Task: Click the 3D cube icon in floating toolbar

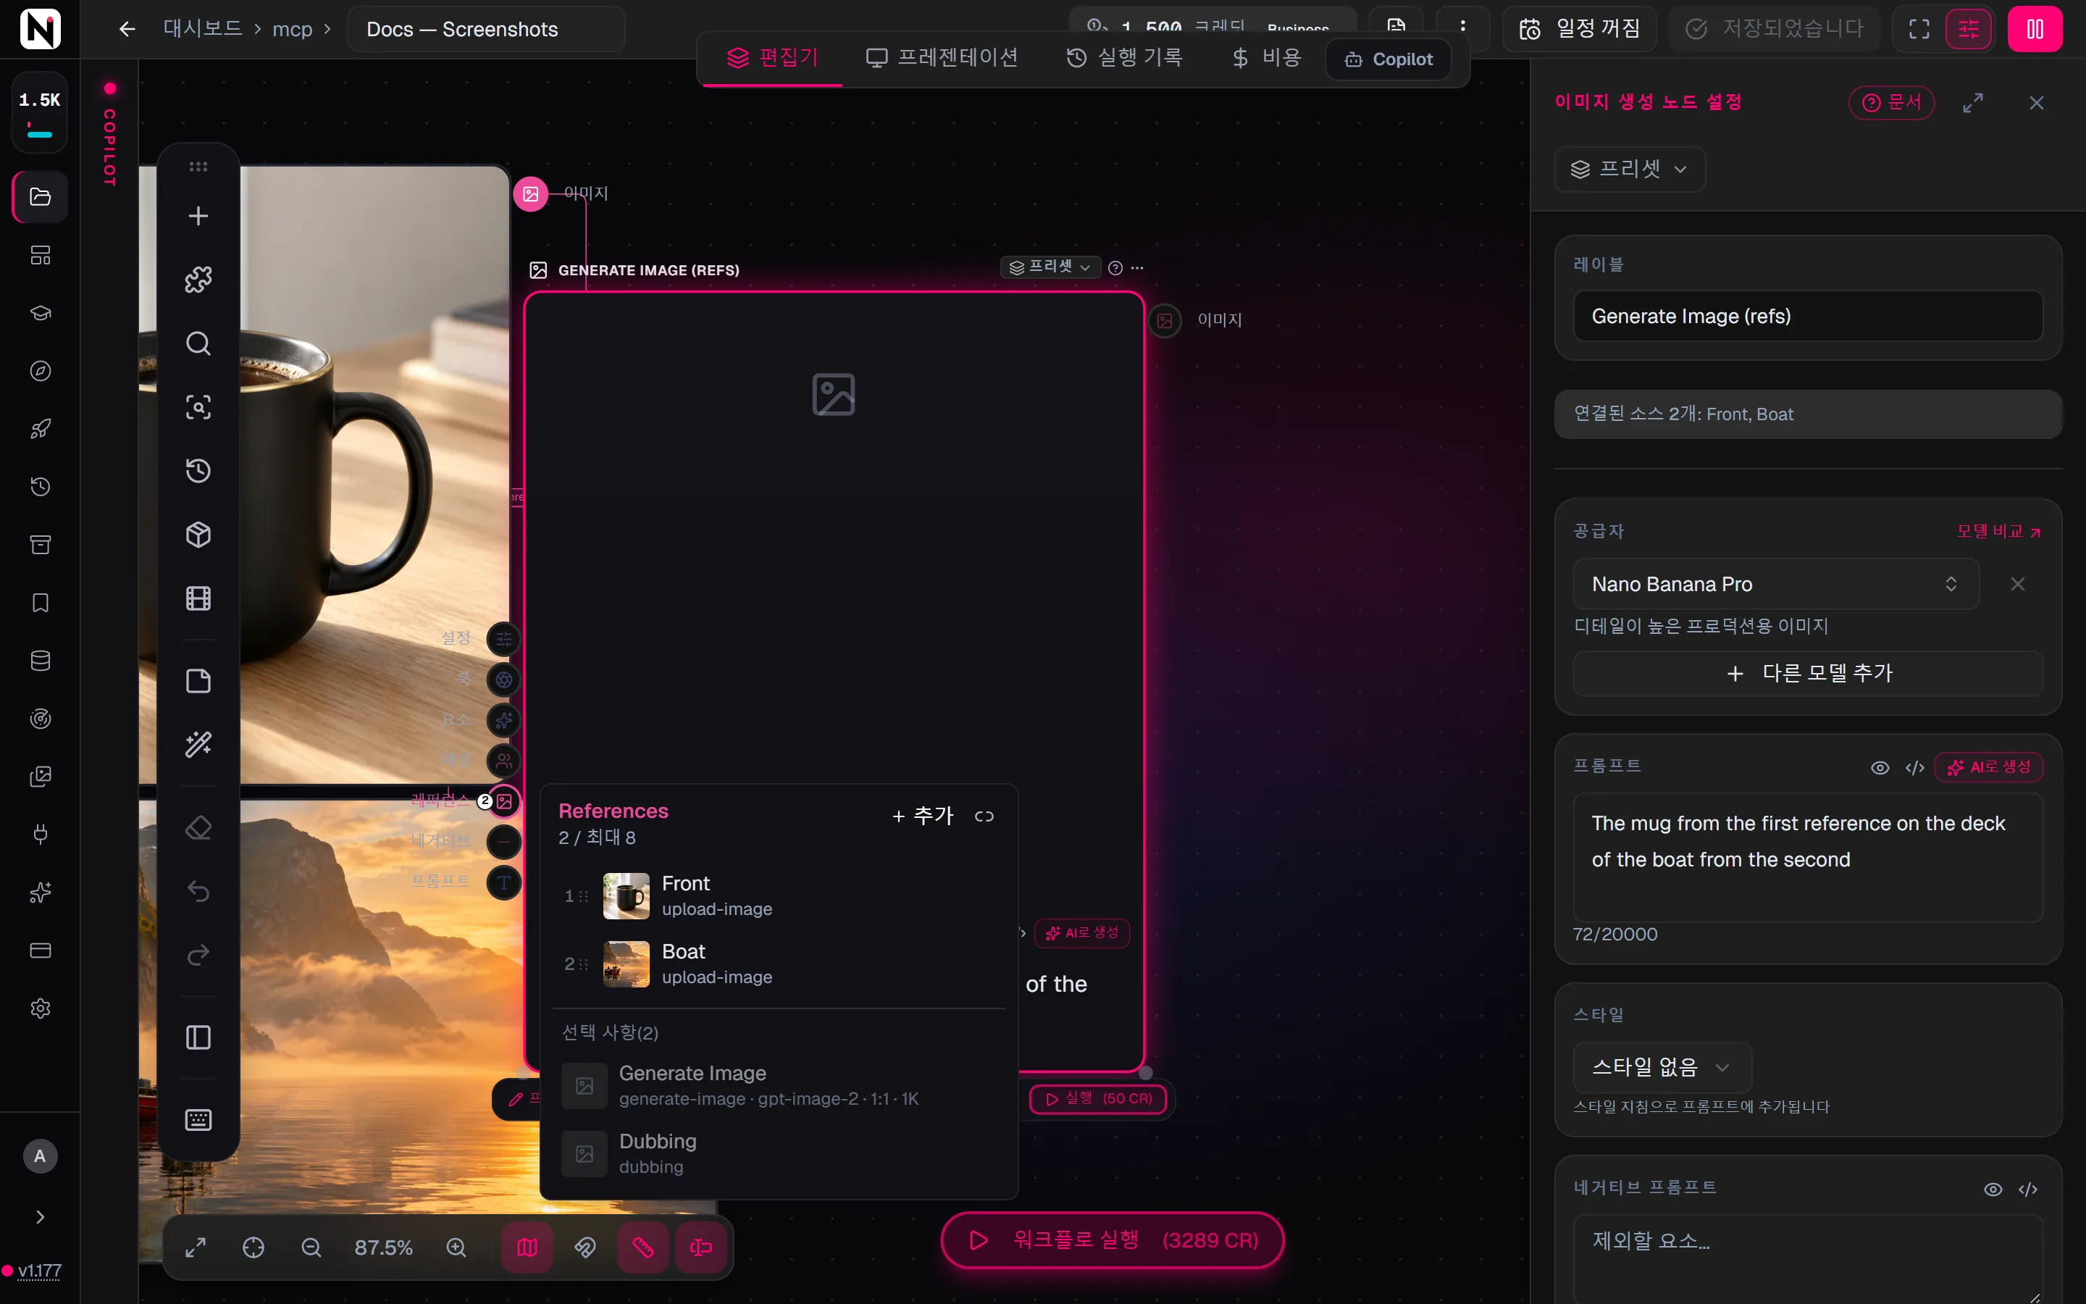Action: [198, 535]
